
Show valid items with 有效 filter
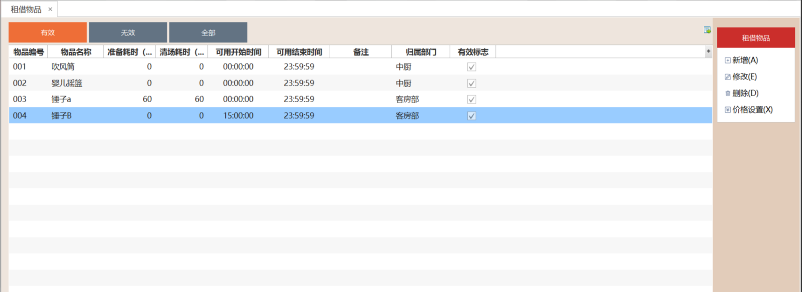[48, 32]
